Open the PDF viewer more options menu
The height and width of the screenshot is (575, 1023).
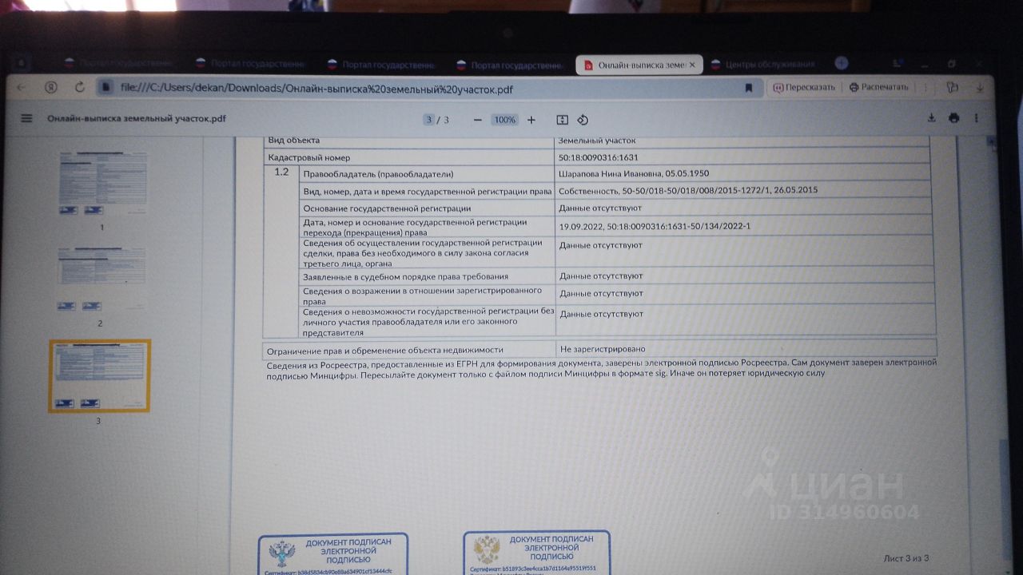point(976,118)
